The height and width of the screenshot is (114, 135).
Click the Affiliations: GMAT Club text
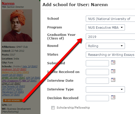[x=15, y=47]
